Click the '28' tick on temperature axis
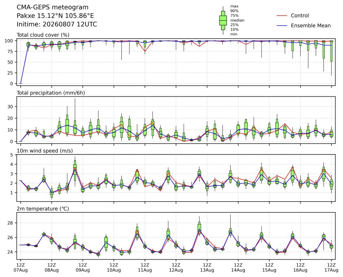 click(x=10, y=223)
